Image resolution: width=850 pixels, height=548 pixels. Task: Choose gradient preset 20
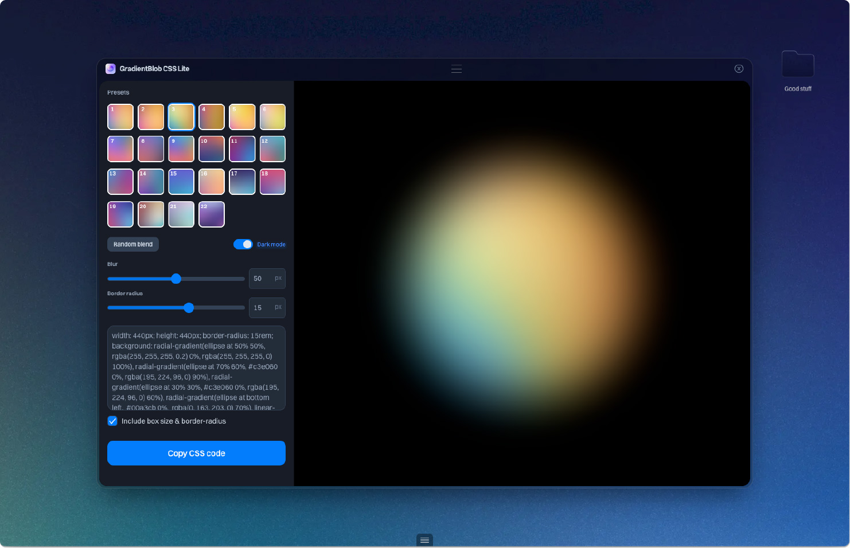(151, 214)
